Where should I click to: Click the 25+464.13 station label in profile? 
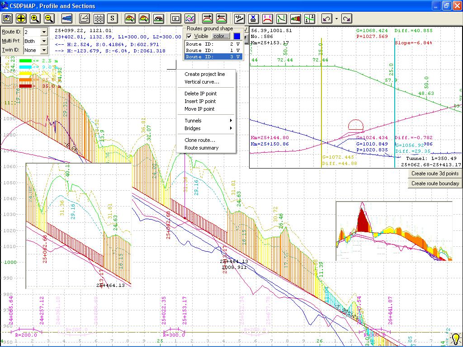(x=234, y=262)
